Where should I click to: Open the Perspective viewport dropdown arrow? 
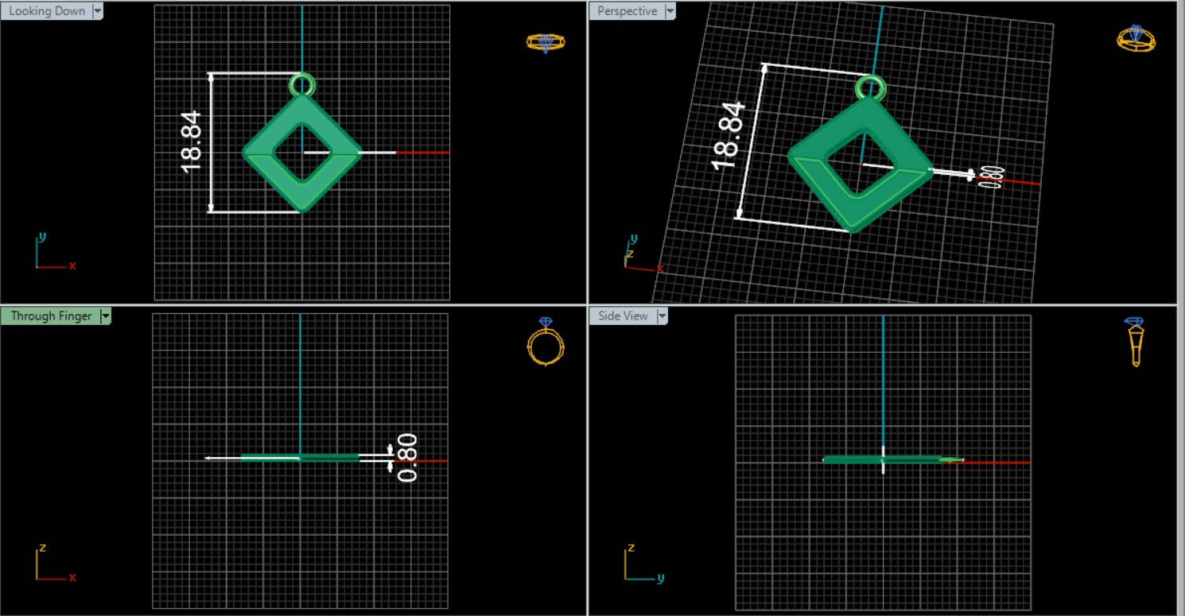[670, 11]
